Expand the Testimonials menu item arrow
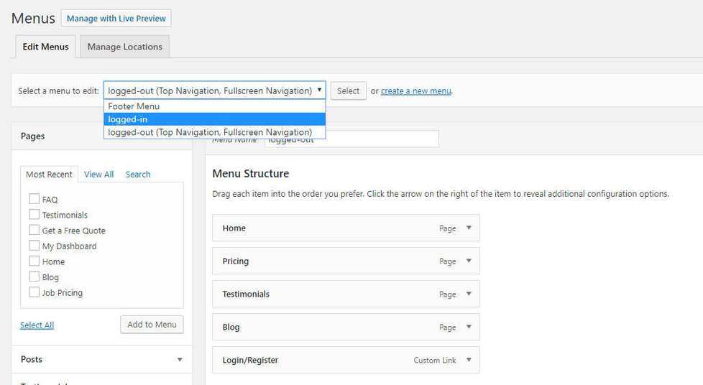The height and width of the screenshot is (385, 703). (x=469, y=294)
